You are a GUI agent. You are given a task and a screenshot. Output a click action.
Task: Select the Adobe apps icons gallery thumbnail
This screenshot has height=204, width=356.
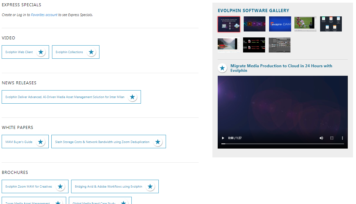pyautogui.click(x=254, y=24)
